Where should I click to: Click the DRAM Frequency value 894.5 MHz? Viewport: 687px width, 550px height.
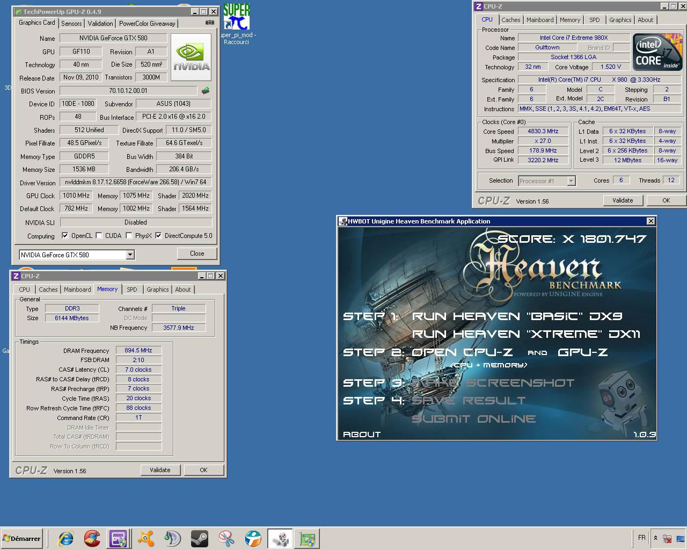(138, 350)
